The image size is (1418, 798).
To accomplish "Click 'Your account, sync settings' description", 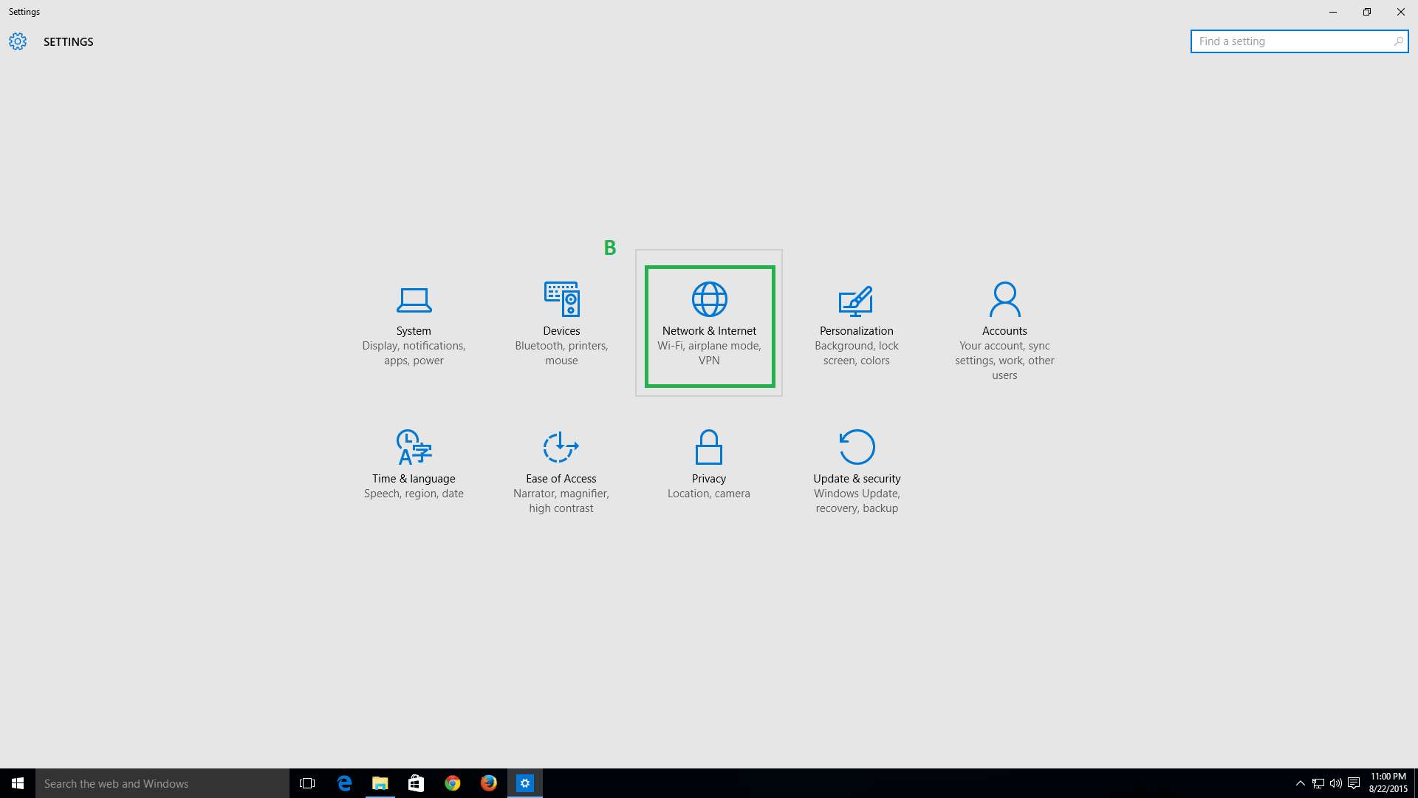I will pos(1004,361).
